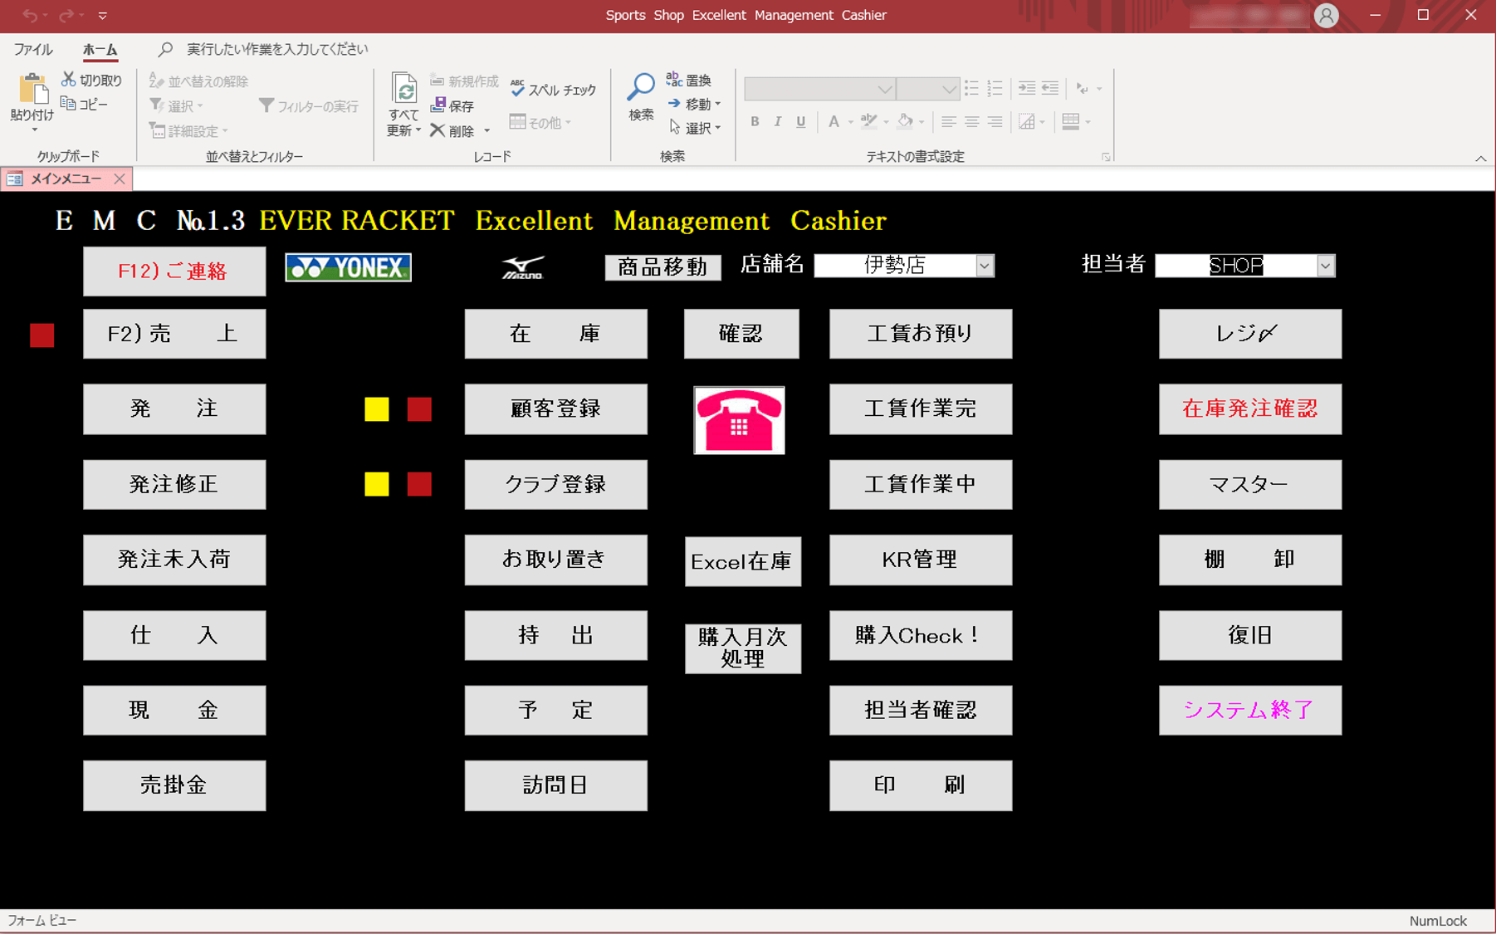The image size is (1496, 934).
Task: Click the pink telephone icon
Action: [739, 420]
